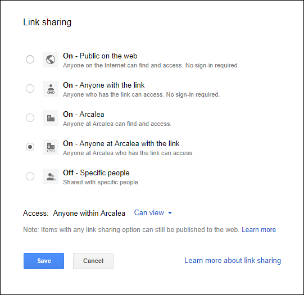Click the Off - Specific people label text
Image resolution: width=304 pixels, height=295 pixels.
(x=96, y=173)
